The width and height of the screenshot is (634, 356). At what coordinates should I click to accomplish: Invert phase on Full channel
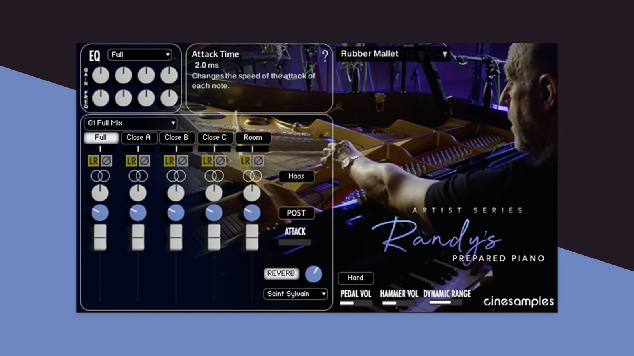tap(106, 161)
